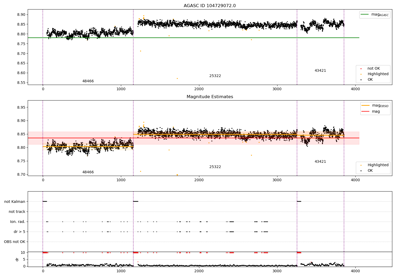The width and height of the screenshot is (396, 277).
Task: Click the '5' tick on the dr axis
Action: tap(24, 260)
